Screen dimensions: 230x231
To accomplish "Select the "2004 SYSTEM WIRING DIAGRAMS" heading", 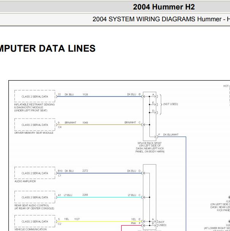I will pyautogui.click(x=144, y=19).
